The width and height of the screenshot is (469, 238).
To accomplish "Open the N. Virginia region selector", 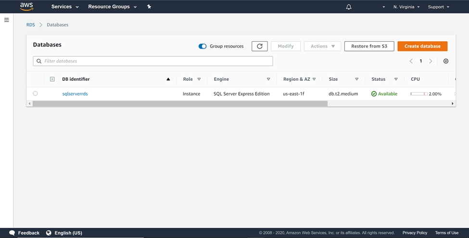I will pos(406,7).
